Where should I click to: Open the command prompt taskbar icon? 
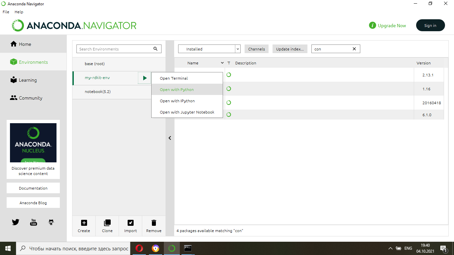(x=188, y=248)
